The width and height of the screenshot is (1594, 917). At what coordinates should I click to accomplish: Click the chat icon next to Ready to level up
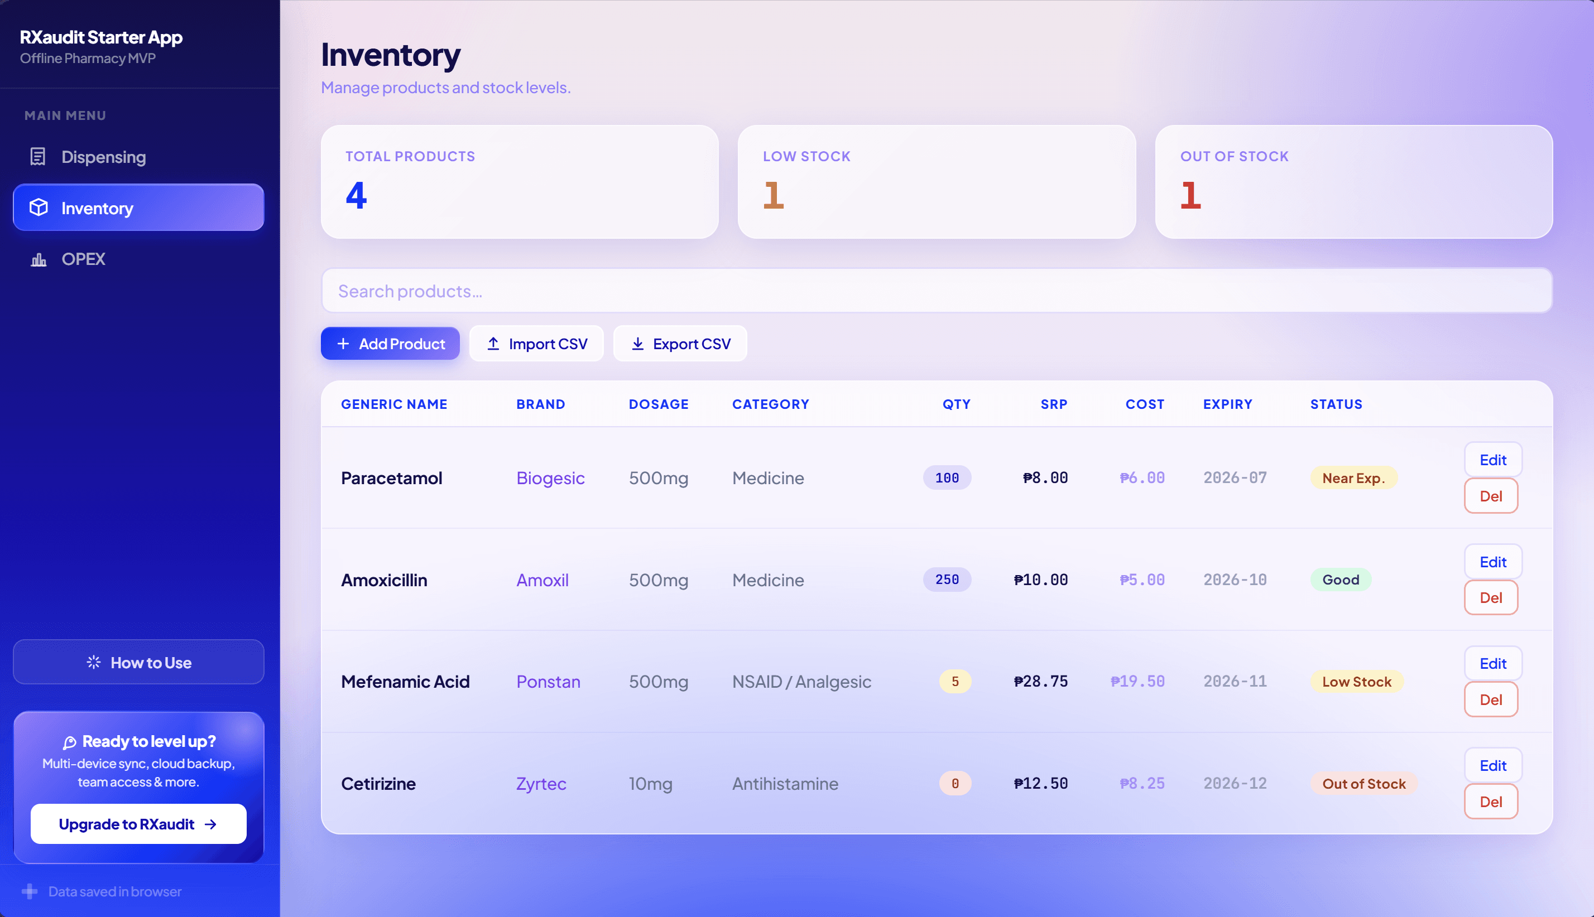pos(69,742)
